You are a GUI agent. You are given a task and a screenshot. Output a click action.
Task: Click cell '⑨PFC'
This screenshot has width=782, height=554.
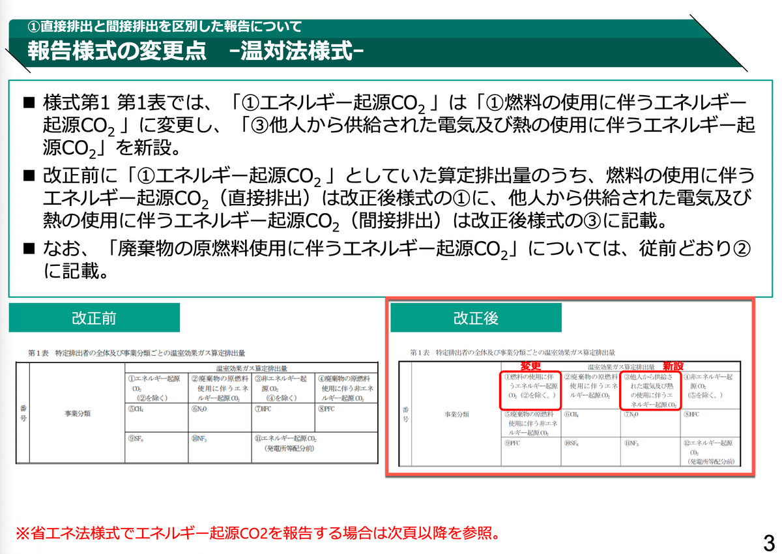pyautogui.click(x=530, y=453)
